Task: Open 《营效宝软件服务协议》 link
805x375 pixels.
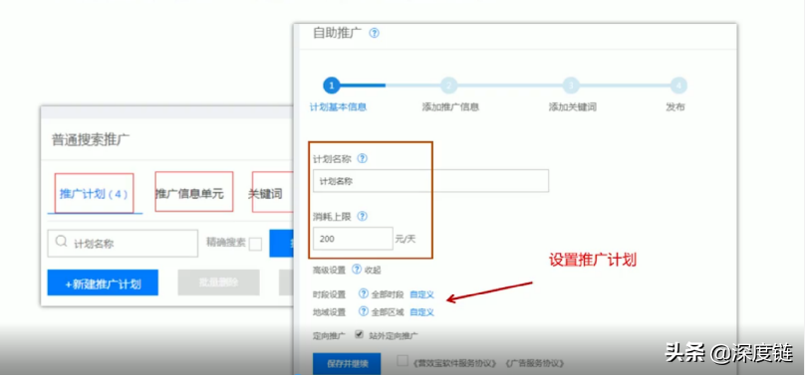Action: [455, 363]
